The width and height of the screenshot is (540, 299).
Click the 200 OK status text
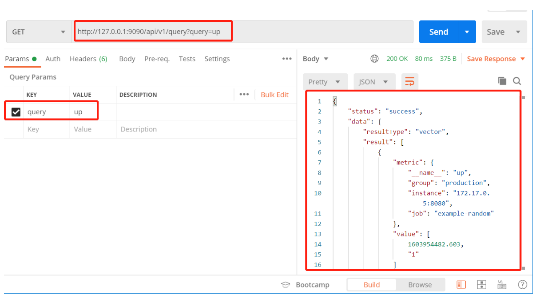(x=397, y=59)
